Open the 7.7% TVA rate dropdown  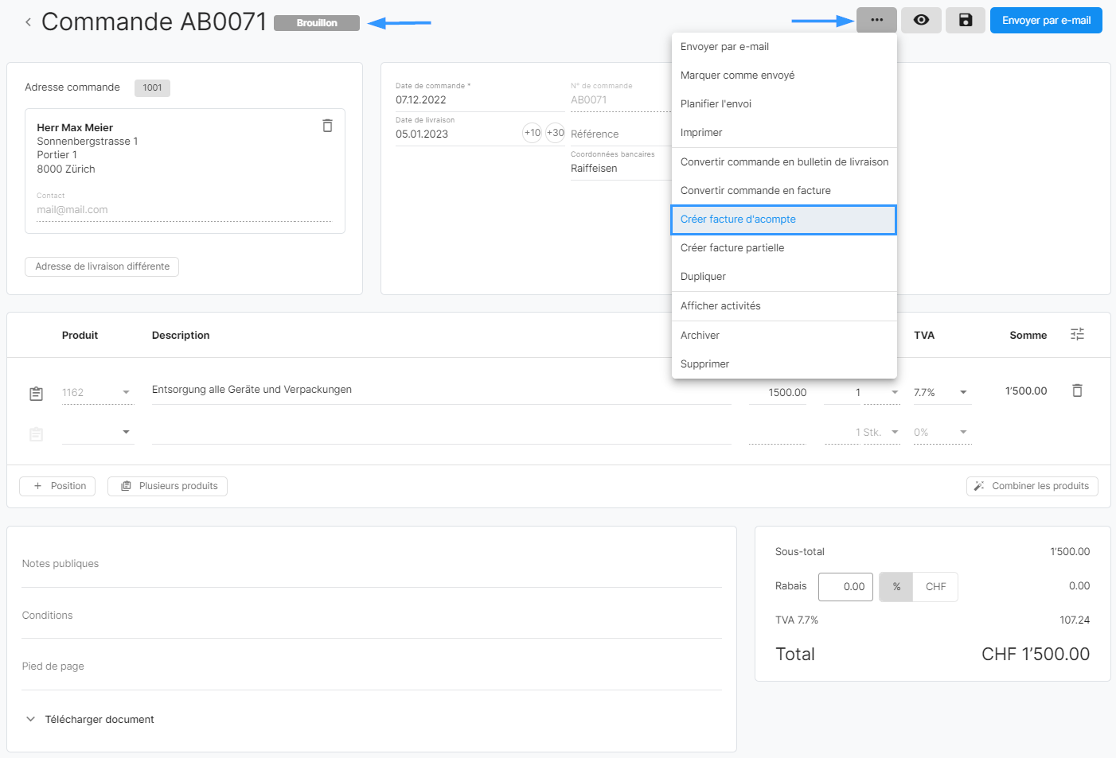(963, 393)
